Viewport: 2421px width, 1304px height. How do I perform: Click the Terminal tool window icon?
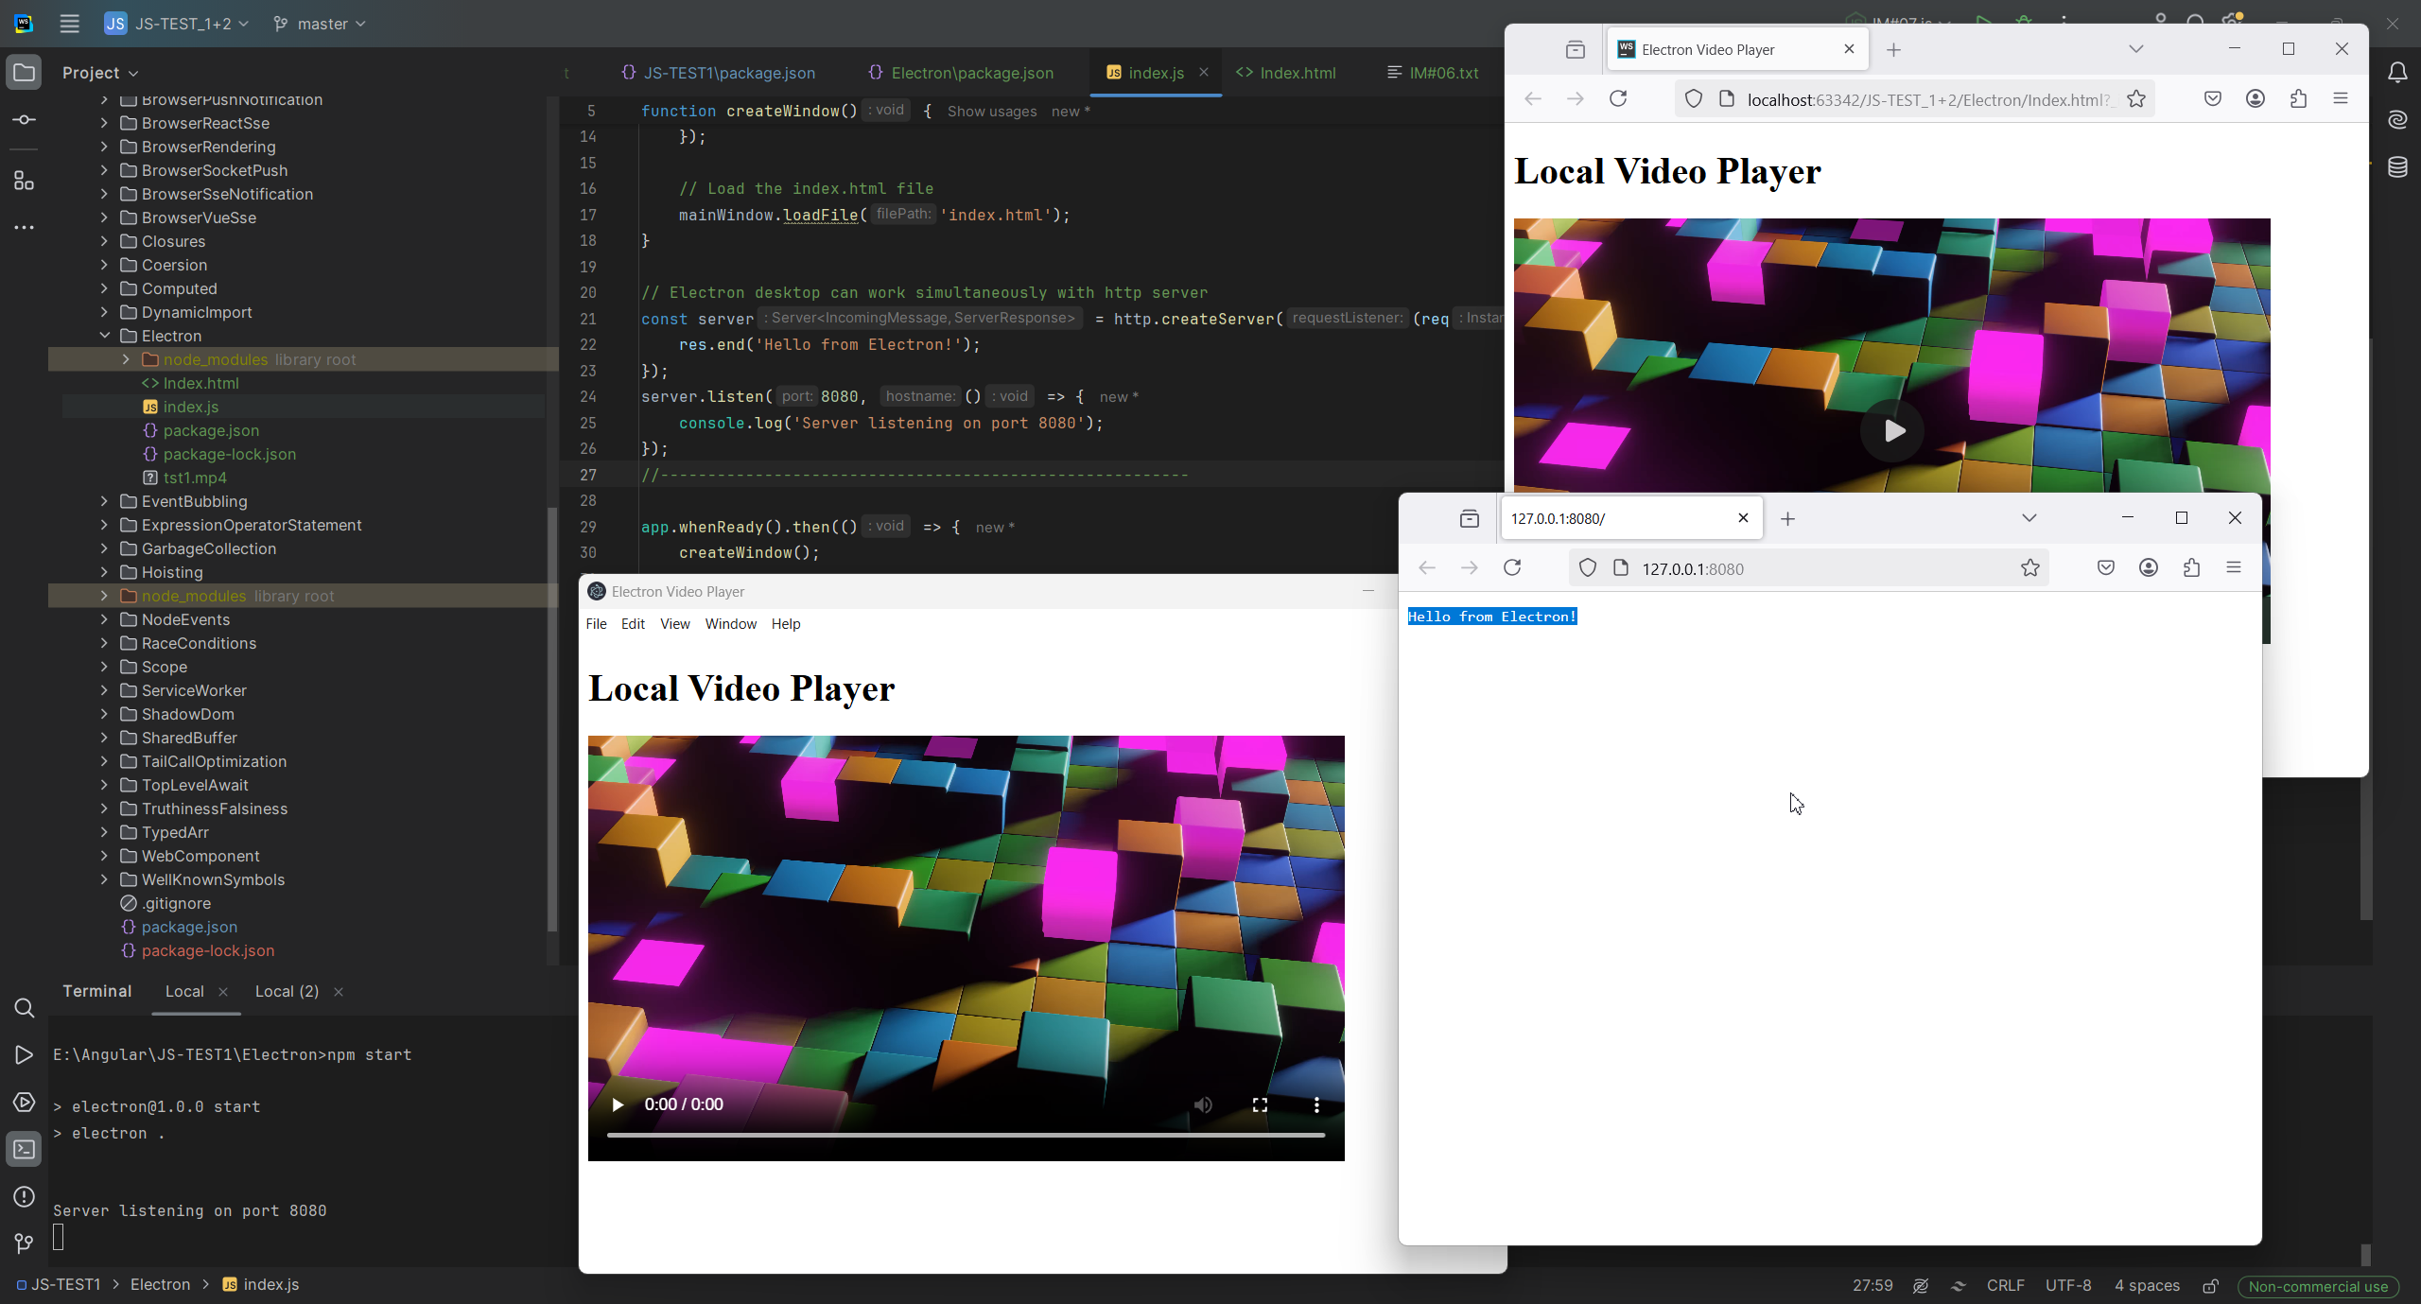(25, 1149)
